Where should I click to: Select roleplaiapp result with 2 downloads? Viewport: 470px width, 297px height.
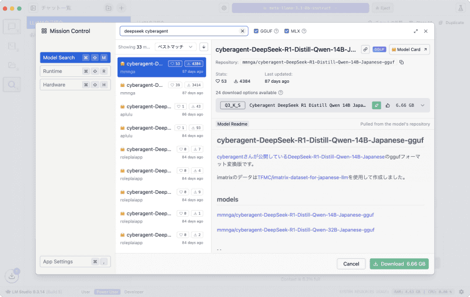(162, 238)
